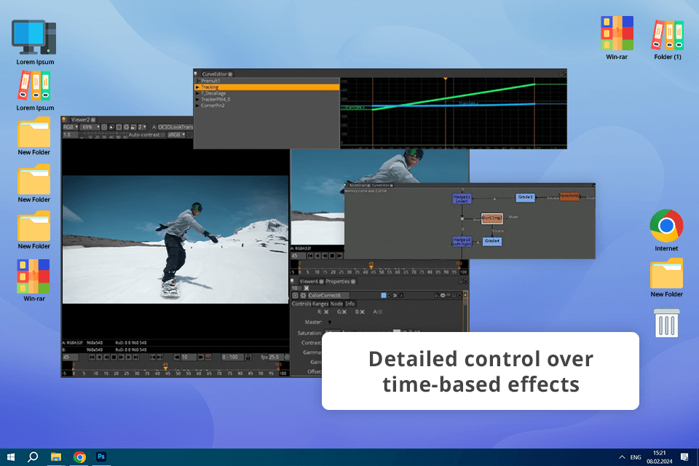Select Premult1 in CurveEditor list
Image resolution: width=699 pixels, height=466 pixels.
(211, 81)
